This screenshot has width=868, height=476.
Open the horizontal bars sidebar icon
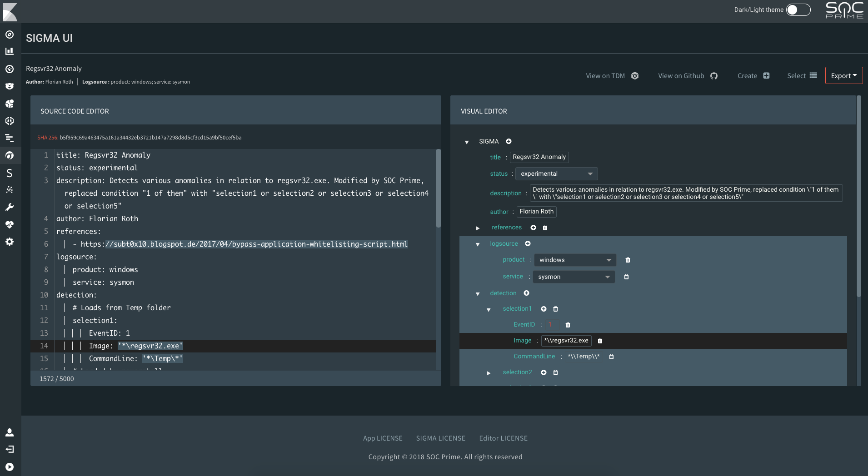click(10, 138)
